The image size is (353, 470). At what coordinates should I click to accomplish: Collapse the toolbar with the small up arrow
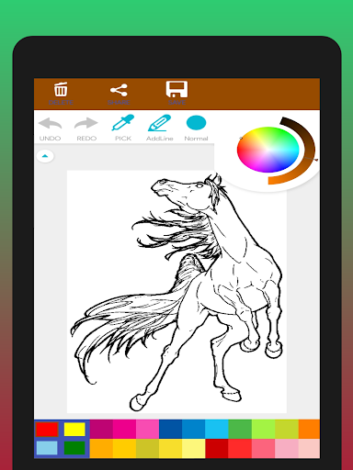[x=45, y=156]
